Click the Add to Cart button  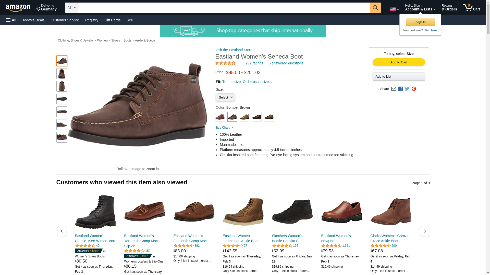click(x=399, y=62)
